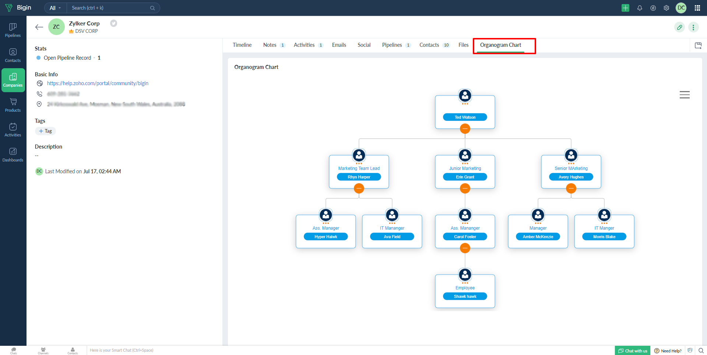Open the Activities module in sidebar

tap(13, 130)
